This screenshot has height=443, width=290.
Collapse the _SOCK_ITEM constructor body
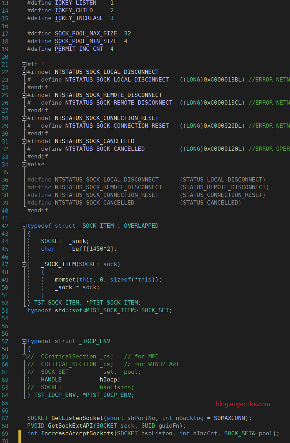pos(24,265)
